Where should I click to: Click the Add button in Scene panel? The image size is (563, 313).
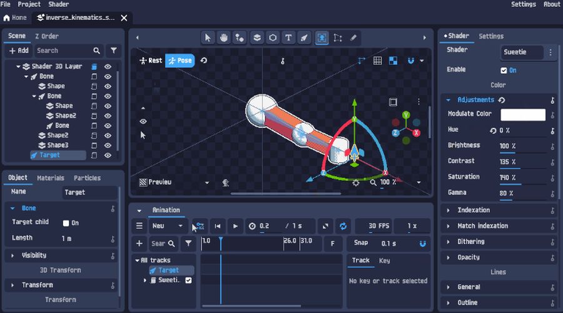coord(19,51)
